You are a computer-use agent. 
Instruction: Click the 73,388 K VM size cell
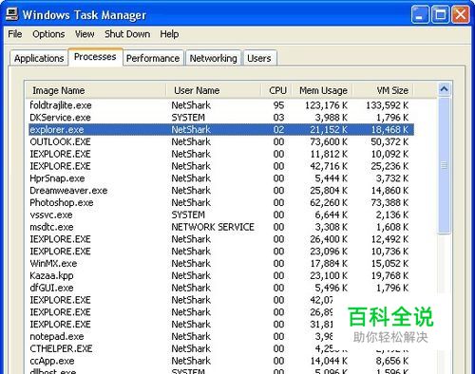tap(389, 202)
